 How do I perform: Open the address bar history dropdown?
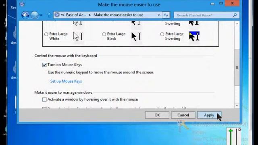pos(159,15)
